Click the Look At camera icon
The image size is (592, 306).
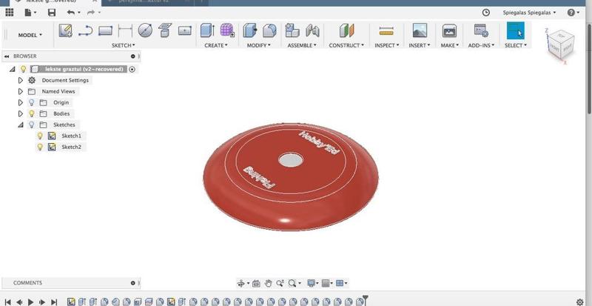point(256,283)
